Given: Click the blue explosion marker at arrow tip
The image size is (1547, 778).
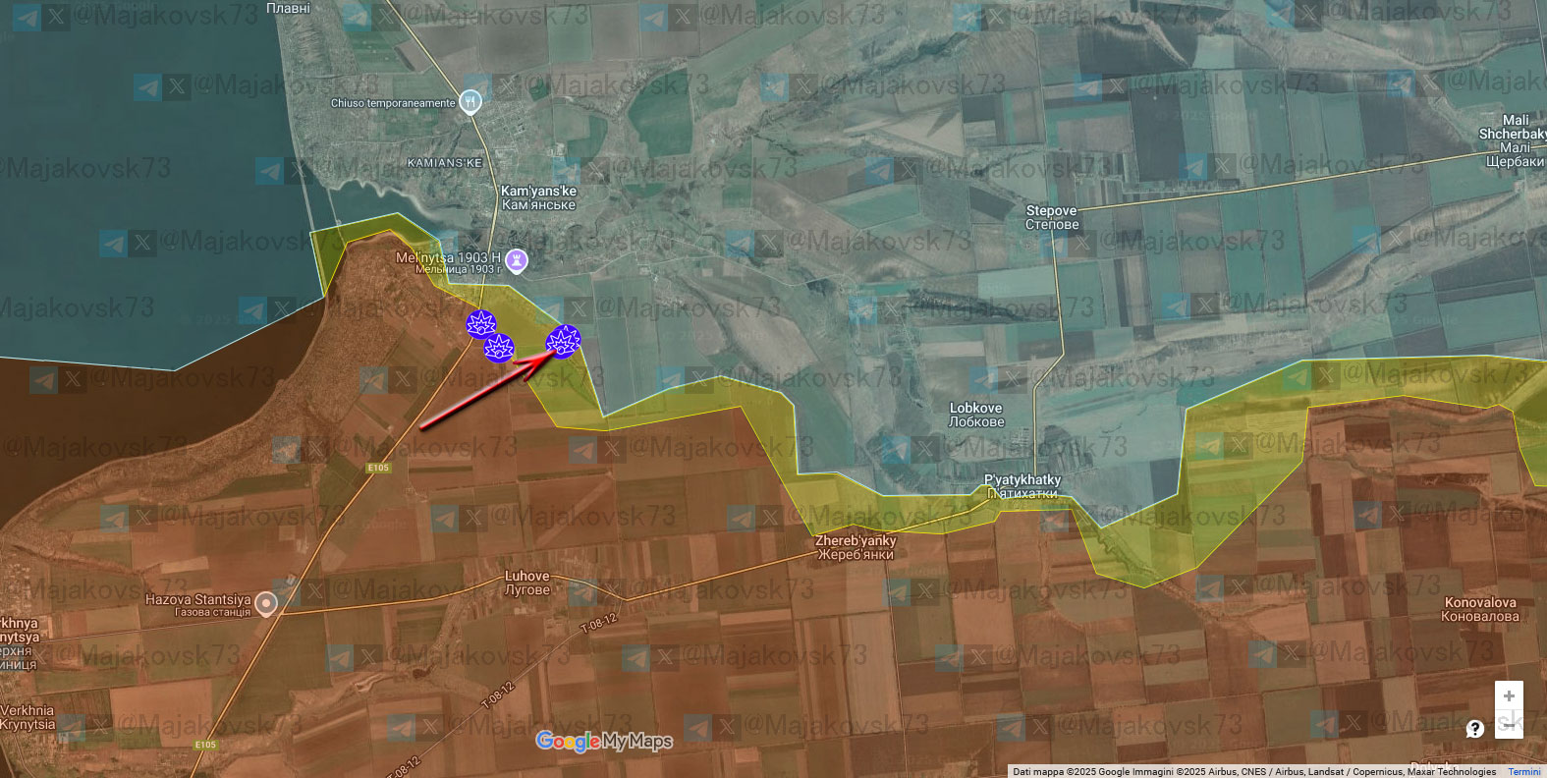Looking at the screenshot, I should click(x=563, y=341).
